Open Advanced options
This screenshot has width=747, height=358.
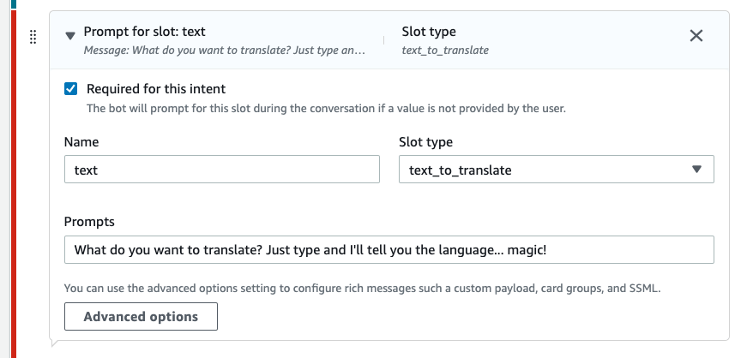pyautogui.click(x=141, y=317)
